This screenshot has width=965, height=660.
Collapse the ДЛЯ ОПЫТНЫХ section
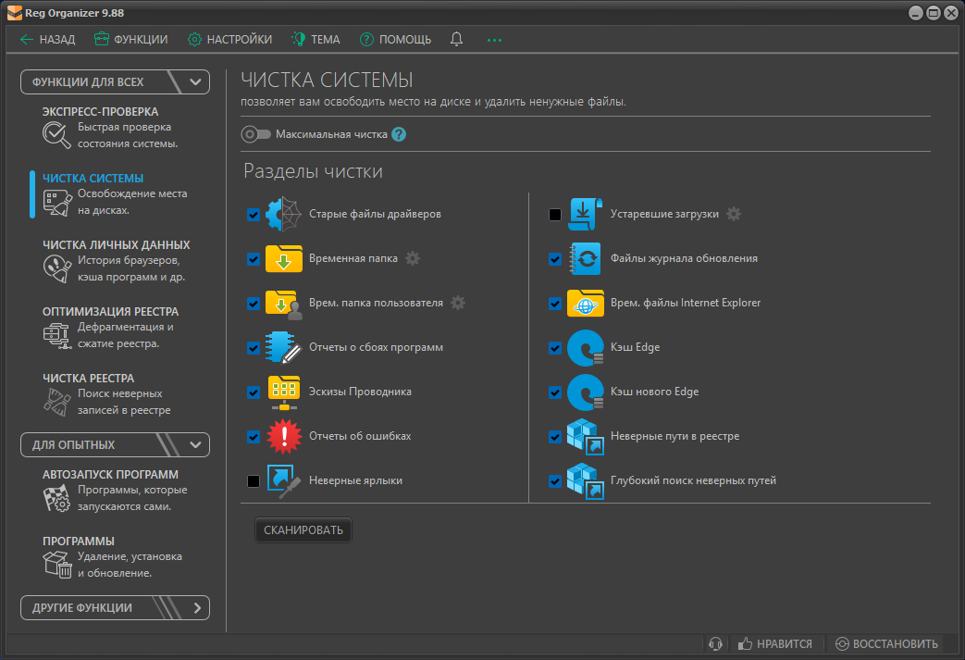195,444
